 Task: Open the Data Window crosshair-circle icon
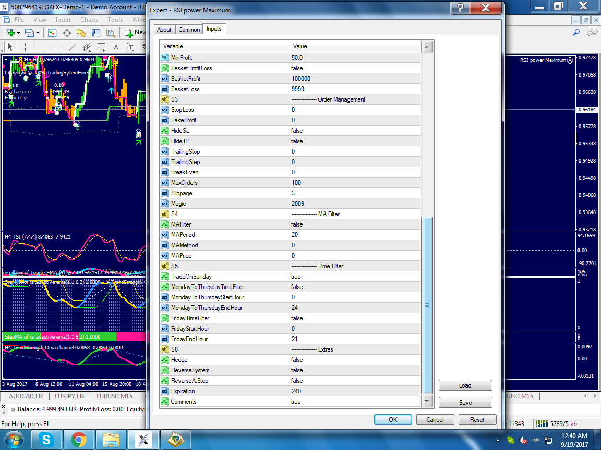point(67,33)
